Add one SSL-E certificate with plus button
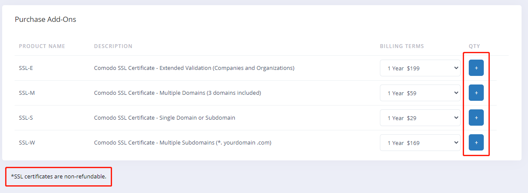Screen dimensions: 528x193 pos(476,68)
